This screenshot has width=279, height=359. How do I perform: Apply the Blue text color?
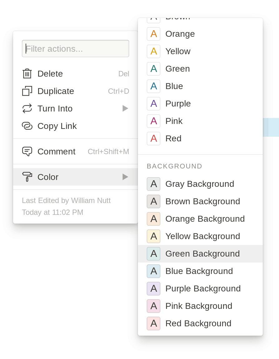click(x=174, y=86)
